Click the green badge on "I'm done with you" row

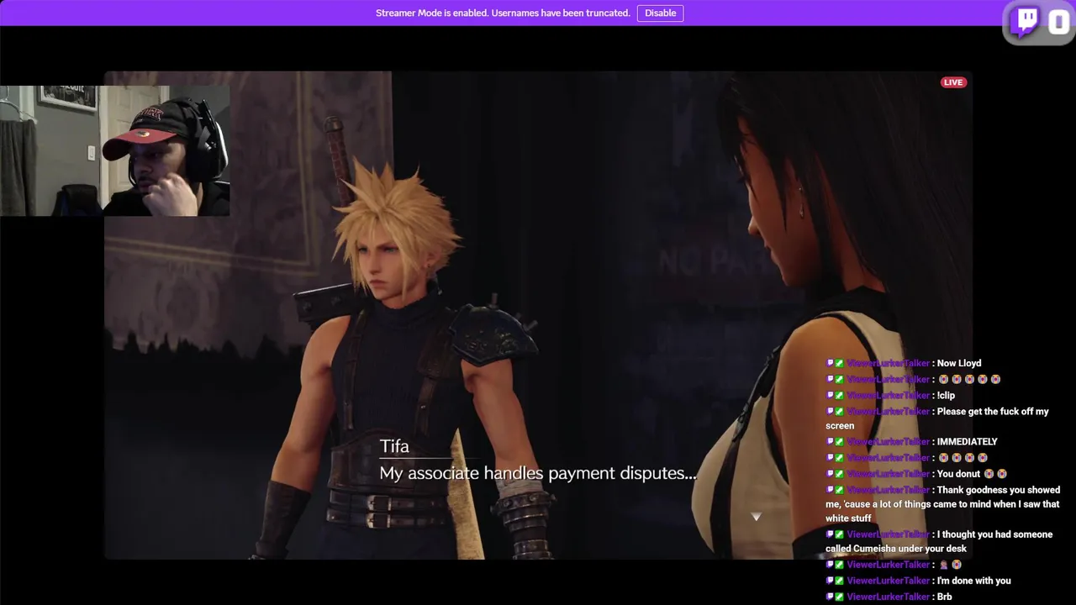pyautogui.click(x=839, y=581)
